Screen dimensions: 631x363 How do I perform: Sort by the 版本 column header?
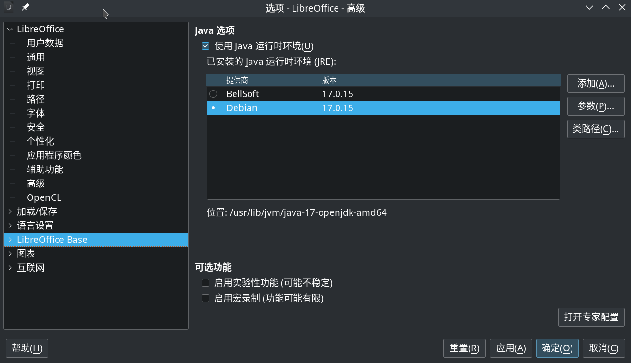pos(440,80)
